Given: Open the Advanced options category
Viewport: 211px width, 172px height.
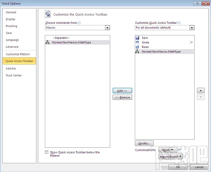Looking at the screenshot, I should coord(12,47).
